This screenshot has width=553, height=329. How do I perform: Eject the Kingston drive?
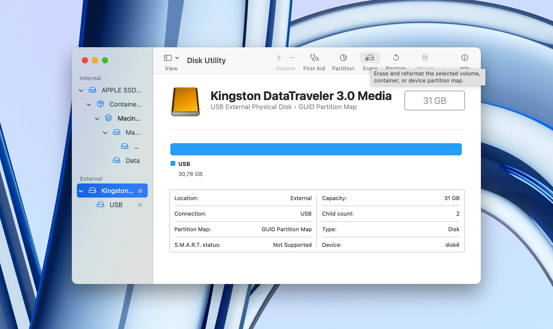140,191
